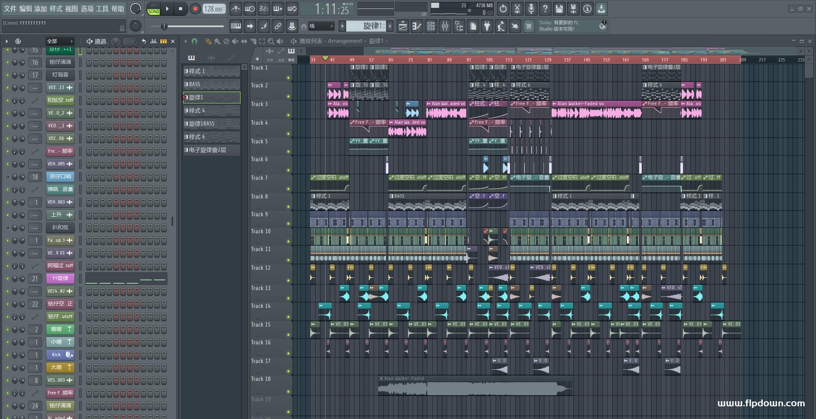Mute Track 3 in the playlist
Screen dimensions: 816x419
(289, 115)
